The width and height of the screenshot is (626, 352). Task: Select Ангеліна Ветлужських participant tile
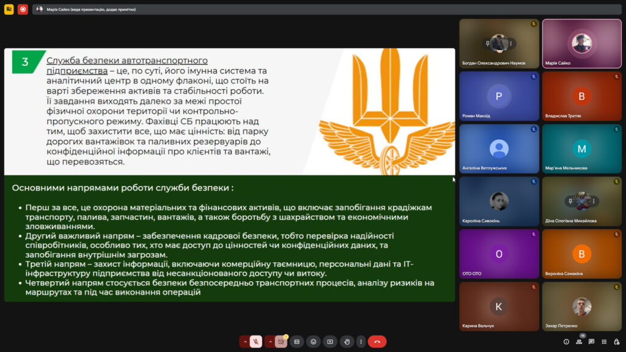point(499,149)
